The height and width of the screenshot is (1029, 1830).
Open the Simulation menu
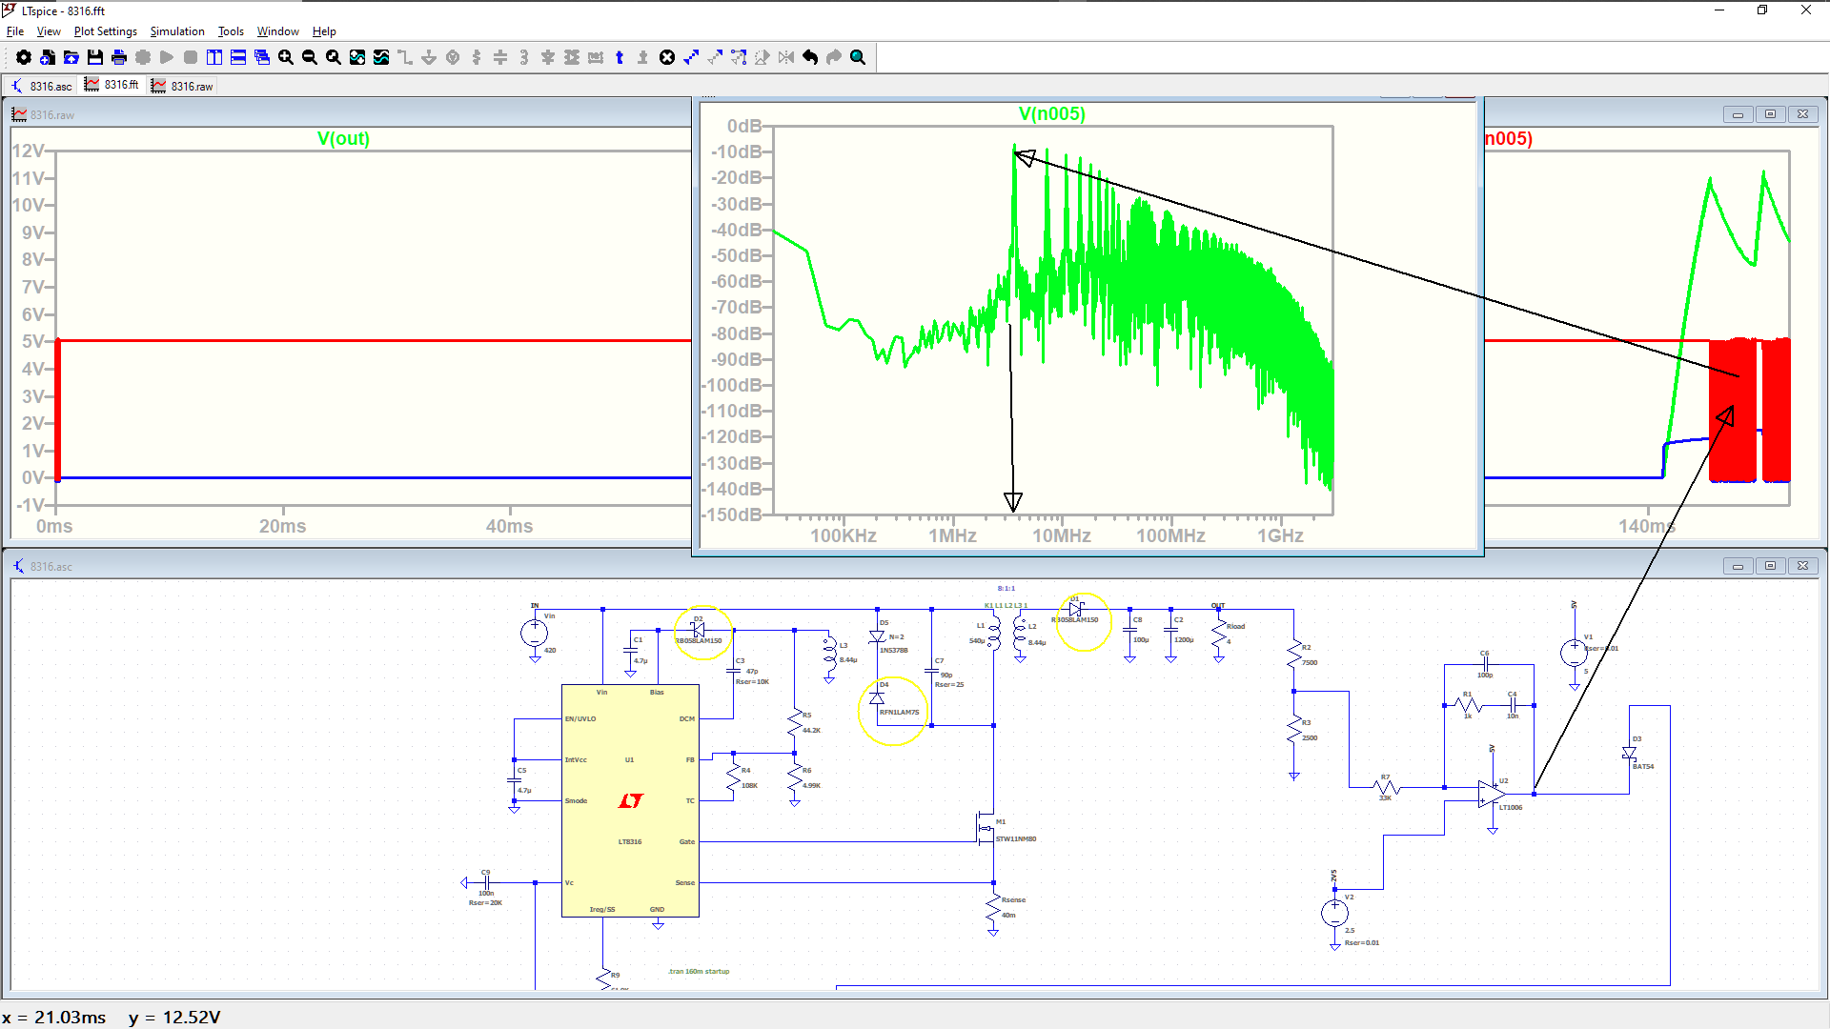point(177,31)
